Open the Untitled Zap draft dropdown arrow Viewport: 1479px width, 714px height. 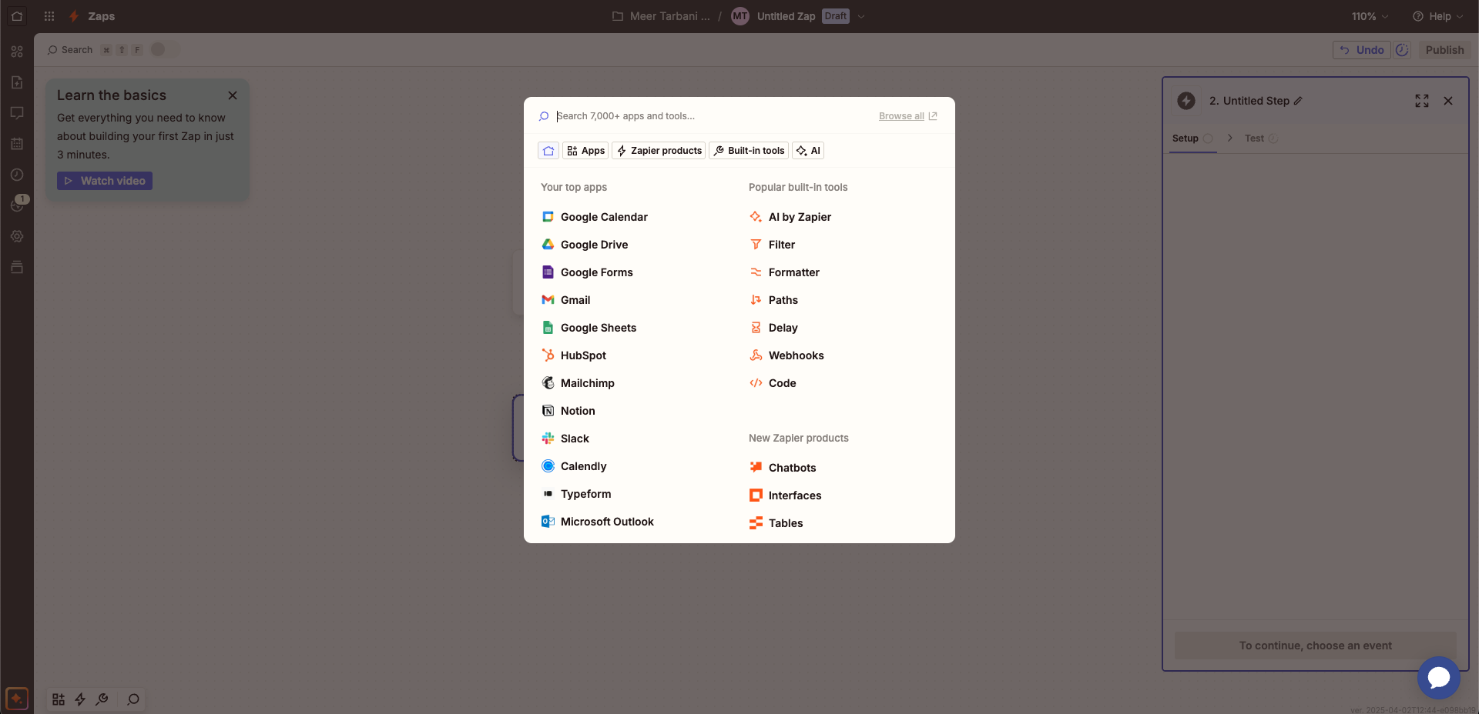[x=861, y=16]
